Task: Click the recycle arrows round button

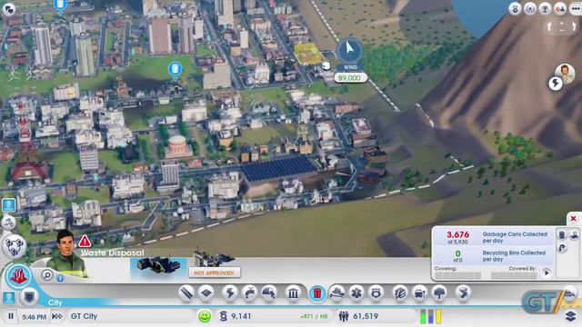Action: point(14,246)
